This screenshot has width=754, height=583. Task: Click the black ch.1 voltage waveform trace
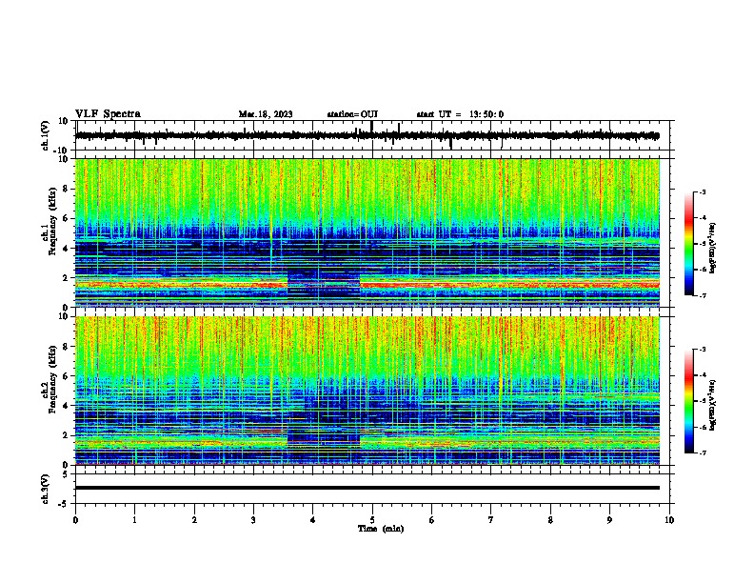click(367, 135)
